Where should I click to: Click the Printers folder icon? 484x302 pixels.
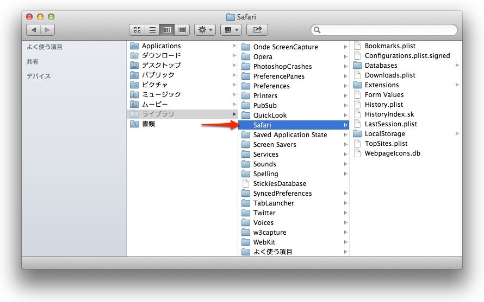point(246,96)
